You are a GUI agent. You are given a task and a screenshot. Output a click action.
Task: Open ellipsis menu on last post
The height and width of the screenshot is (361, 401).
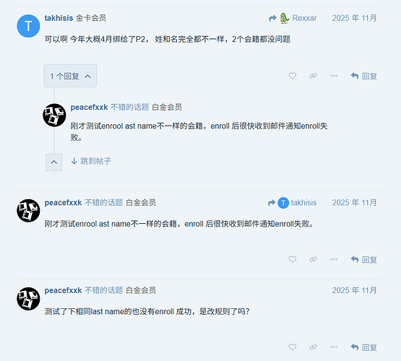pos(334,347)
